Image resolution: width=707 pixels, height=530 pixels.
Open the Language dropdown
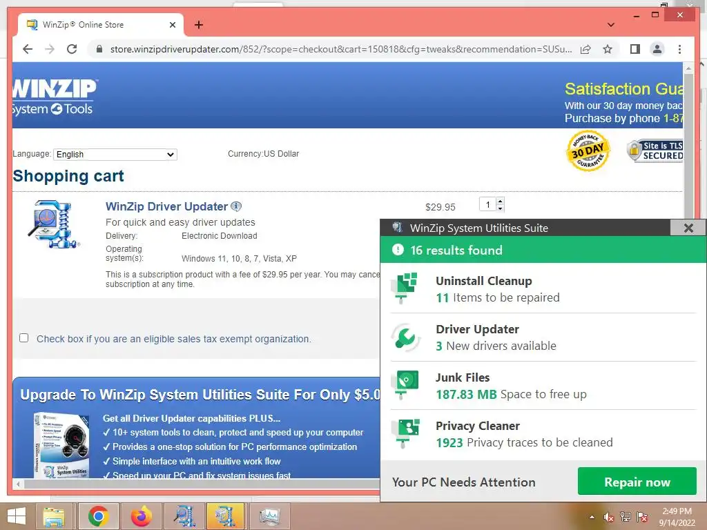tap(115, 154)
